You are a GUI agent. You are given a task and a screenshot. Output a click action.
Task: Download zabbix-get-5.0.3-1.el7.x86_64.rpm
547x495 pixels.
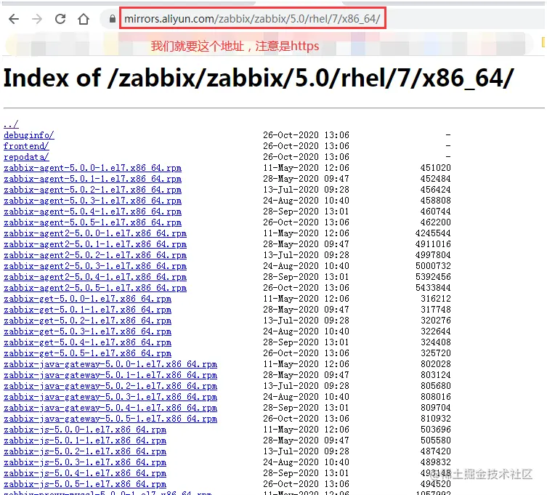point(87,331)
